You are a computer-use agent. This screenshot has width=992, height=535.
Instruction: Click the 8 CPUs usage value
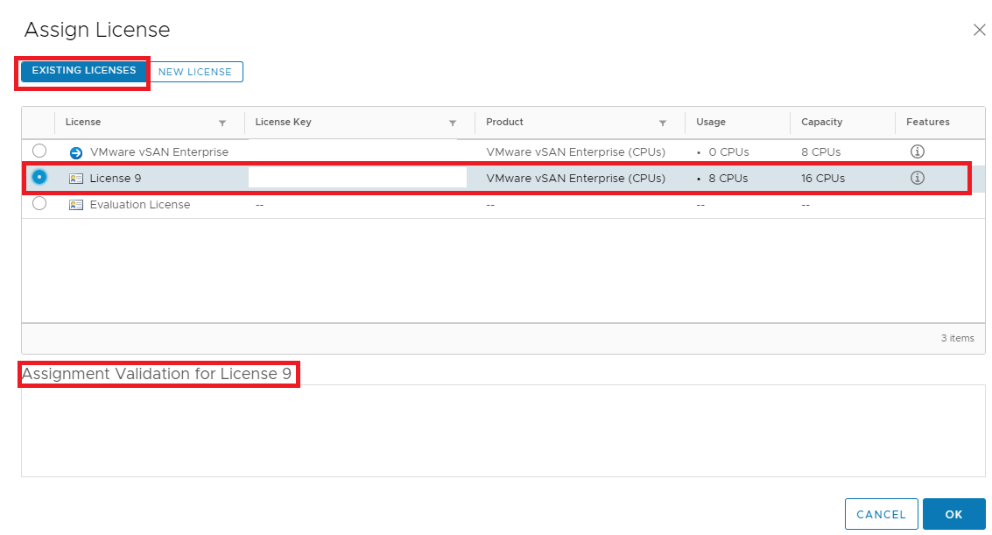[728, 179]
